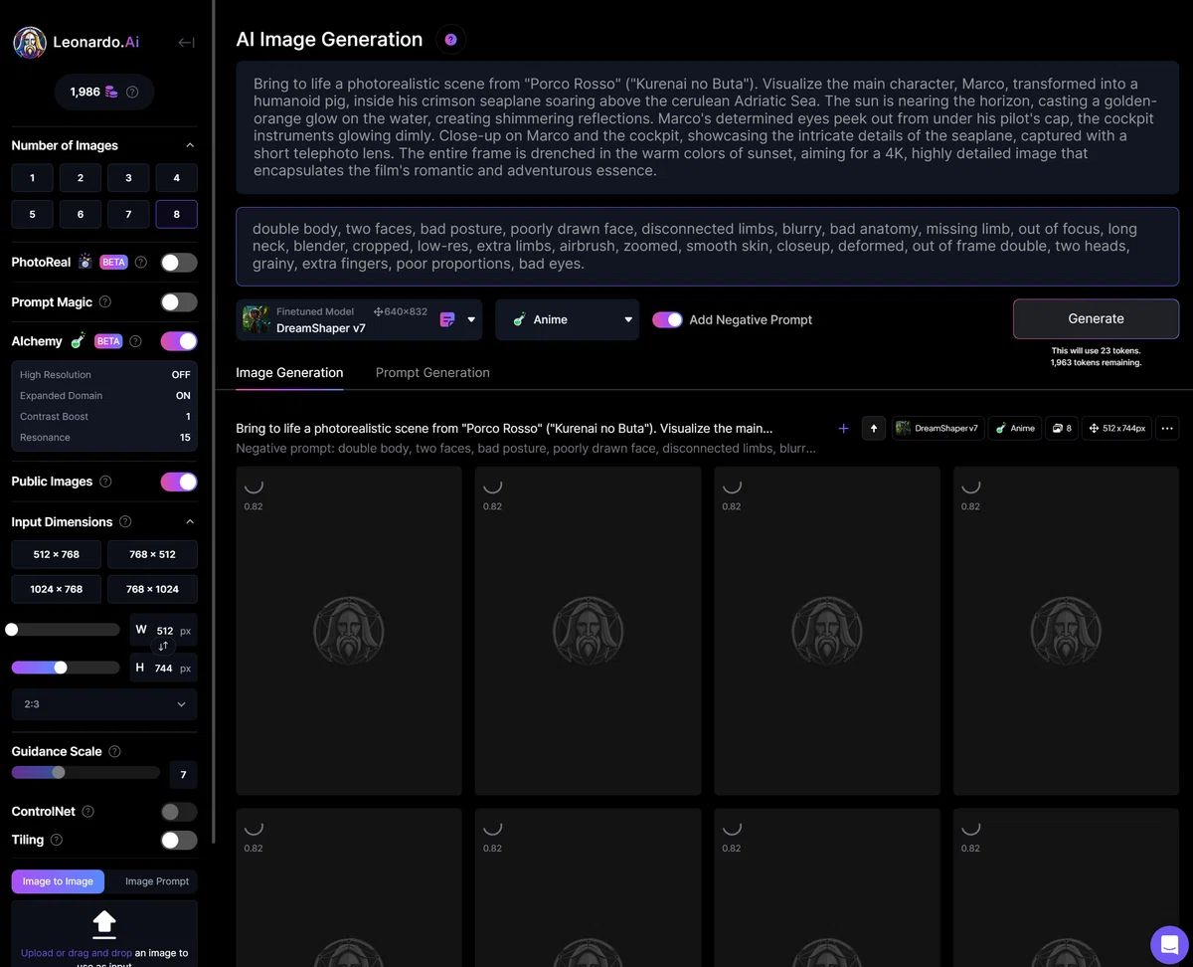Collapse the Input Dimensions section
This screenshot has height=967, width=1193.
(x=190, y=522)
